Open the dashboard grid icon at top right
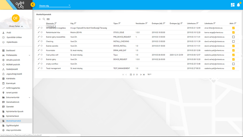This screenshot has height=137, width=243. coord(232,5)
